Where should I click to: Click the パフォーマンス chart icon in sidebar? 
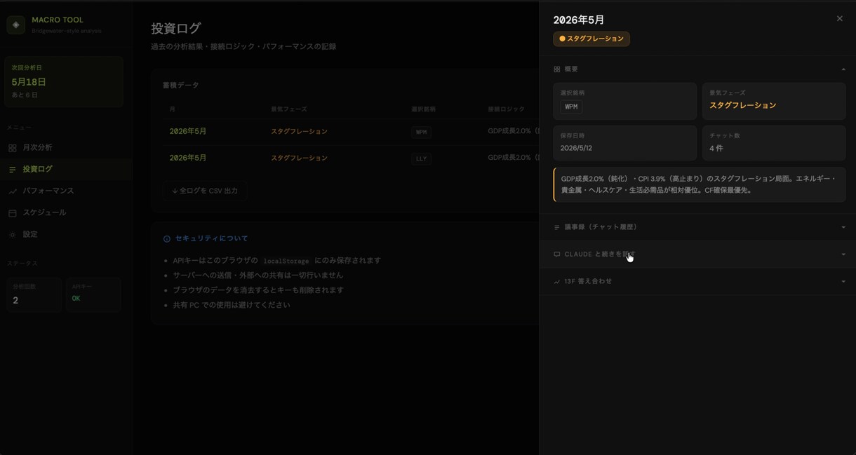click(x=12, y=191)
